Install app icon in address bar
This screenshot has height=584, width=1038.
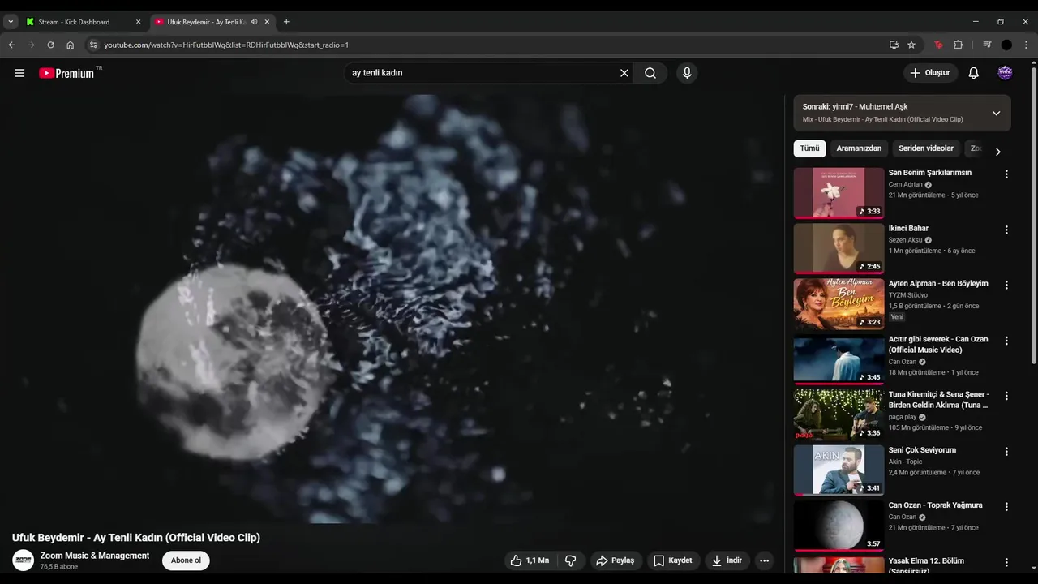[x=894, y=45]
